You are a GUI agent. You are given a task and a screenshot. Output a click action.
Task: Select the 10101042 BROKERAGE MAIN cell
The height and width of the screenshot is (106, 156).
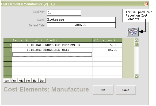(52, 50)
